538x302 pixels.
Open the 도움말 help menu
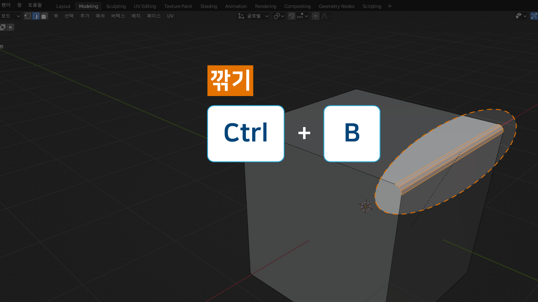(35, 5)
